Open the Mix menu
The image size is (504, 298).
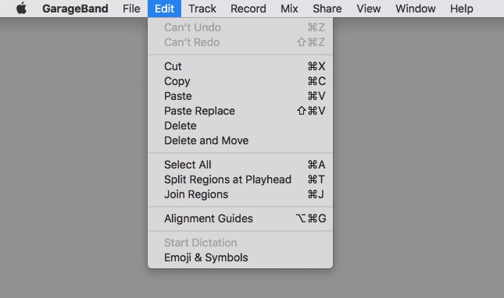[289, 9]
